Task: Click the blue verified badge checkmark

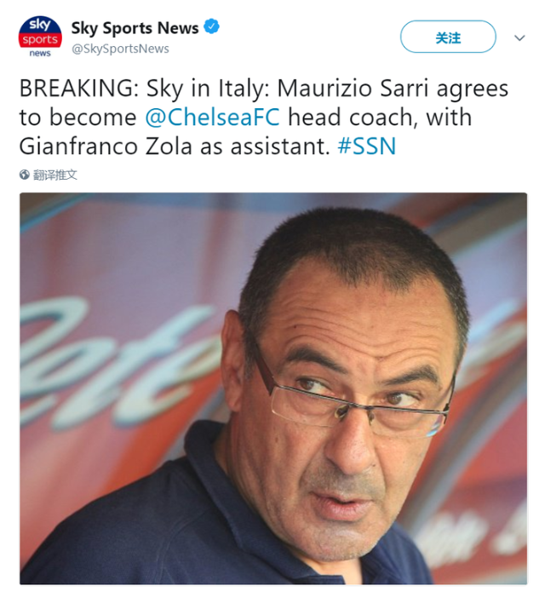Action: pos(211,26)
